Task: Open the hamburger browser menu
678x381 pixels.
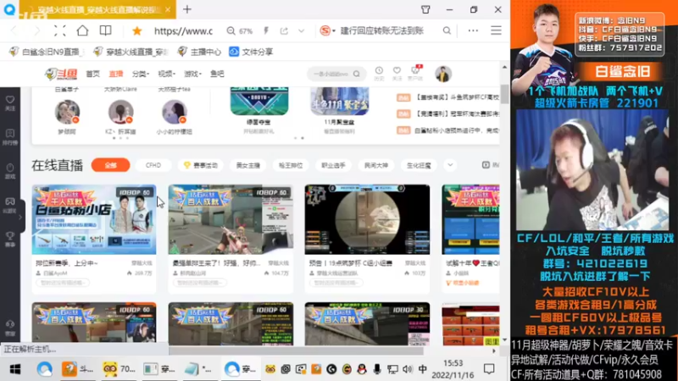Action: (x=496, y=30)
